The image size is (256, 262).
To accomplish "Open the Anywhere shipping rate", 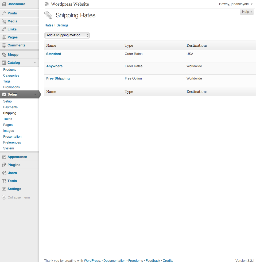I will (54, 66).
